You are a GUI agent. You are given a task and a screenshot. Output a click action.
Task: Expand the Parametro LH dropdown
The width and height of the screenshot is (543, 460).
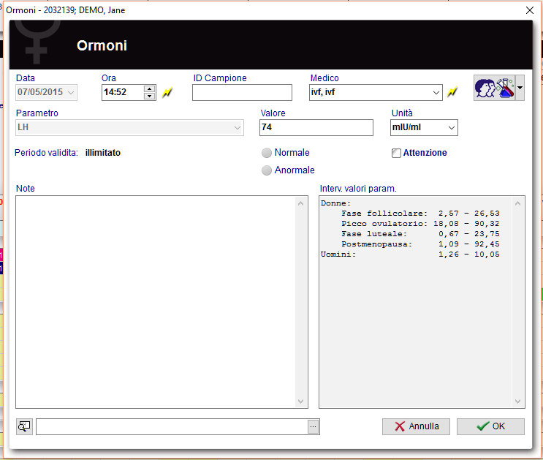click(238, 127)
